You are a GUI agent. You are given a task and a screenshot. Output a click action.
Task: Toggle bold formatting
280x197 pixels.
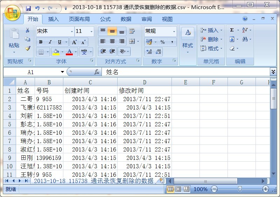click(41, 42)
